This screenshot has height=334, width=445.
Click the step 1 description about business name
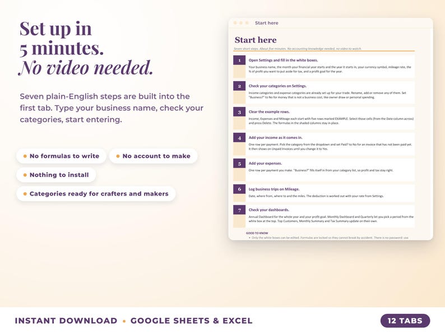point(330,69)
